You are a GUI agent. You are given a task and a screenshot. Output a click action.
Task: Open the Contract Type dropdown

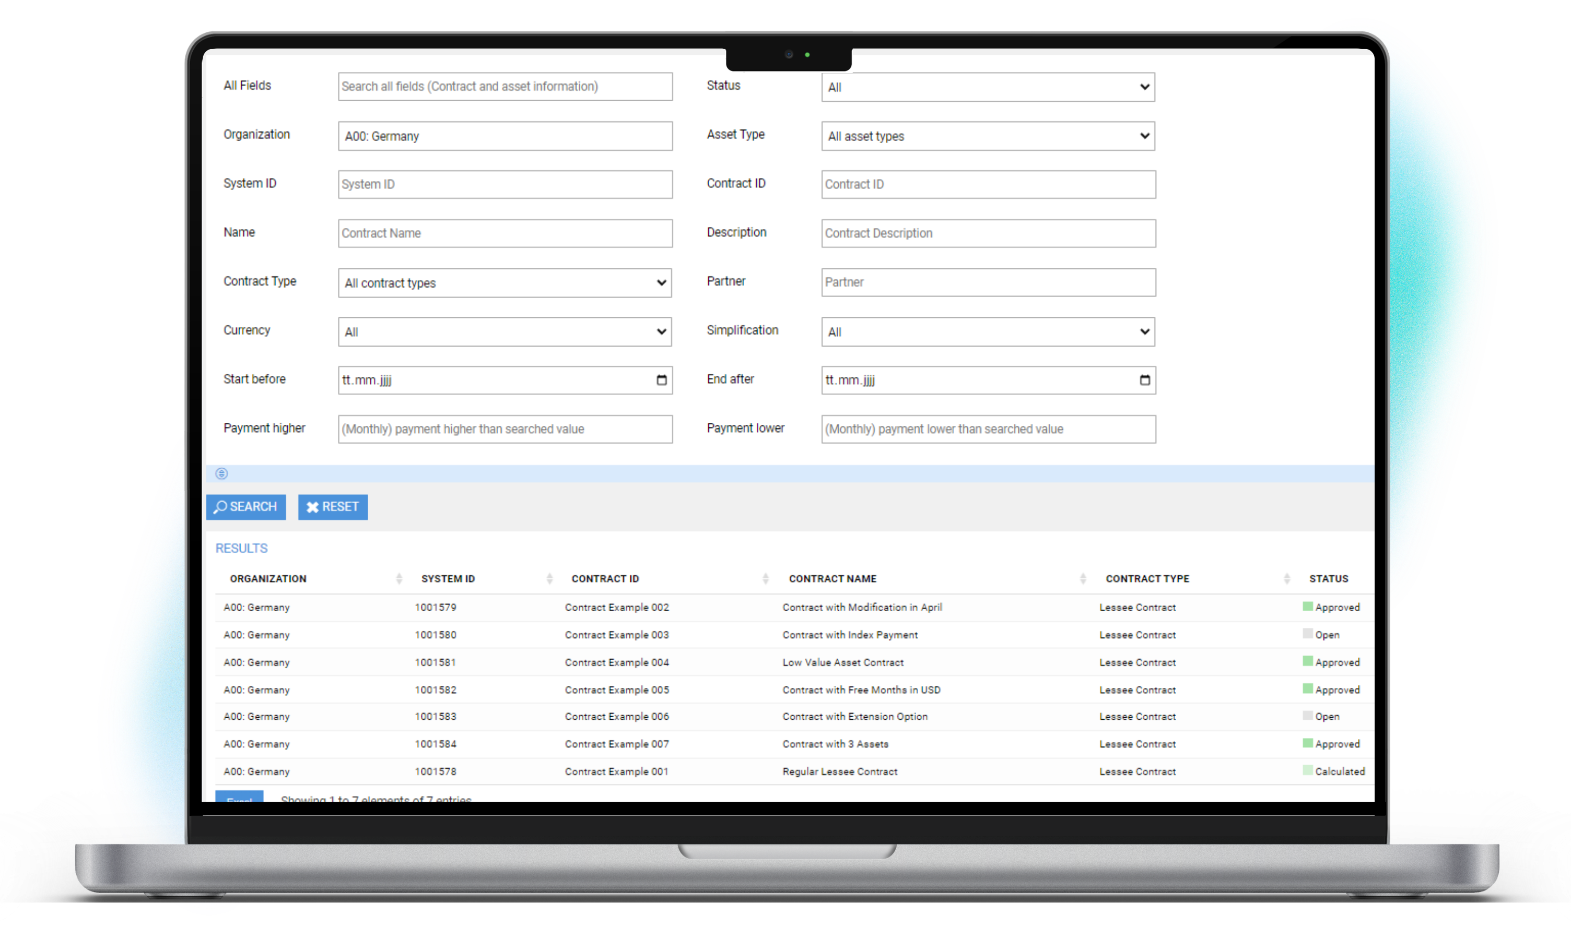(505, 283)
